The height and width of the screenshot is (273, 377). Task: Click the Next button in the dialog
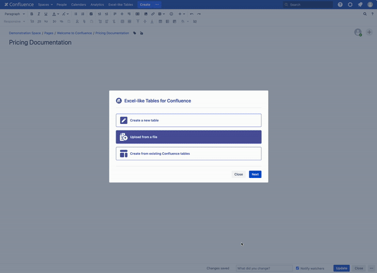254,174
